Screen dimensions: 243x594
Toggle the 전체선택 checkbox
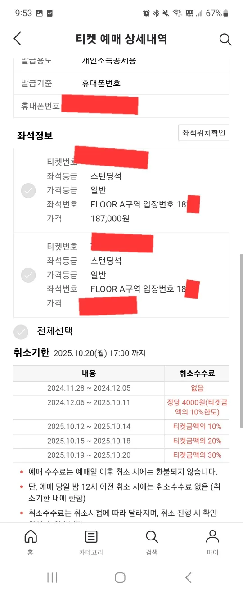[x=21, y=332]
